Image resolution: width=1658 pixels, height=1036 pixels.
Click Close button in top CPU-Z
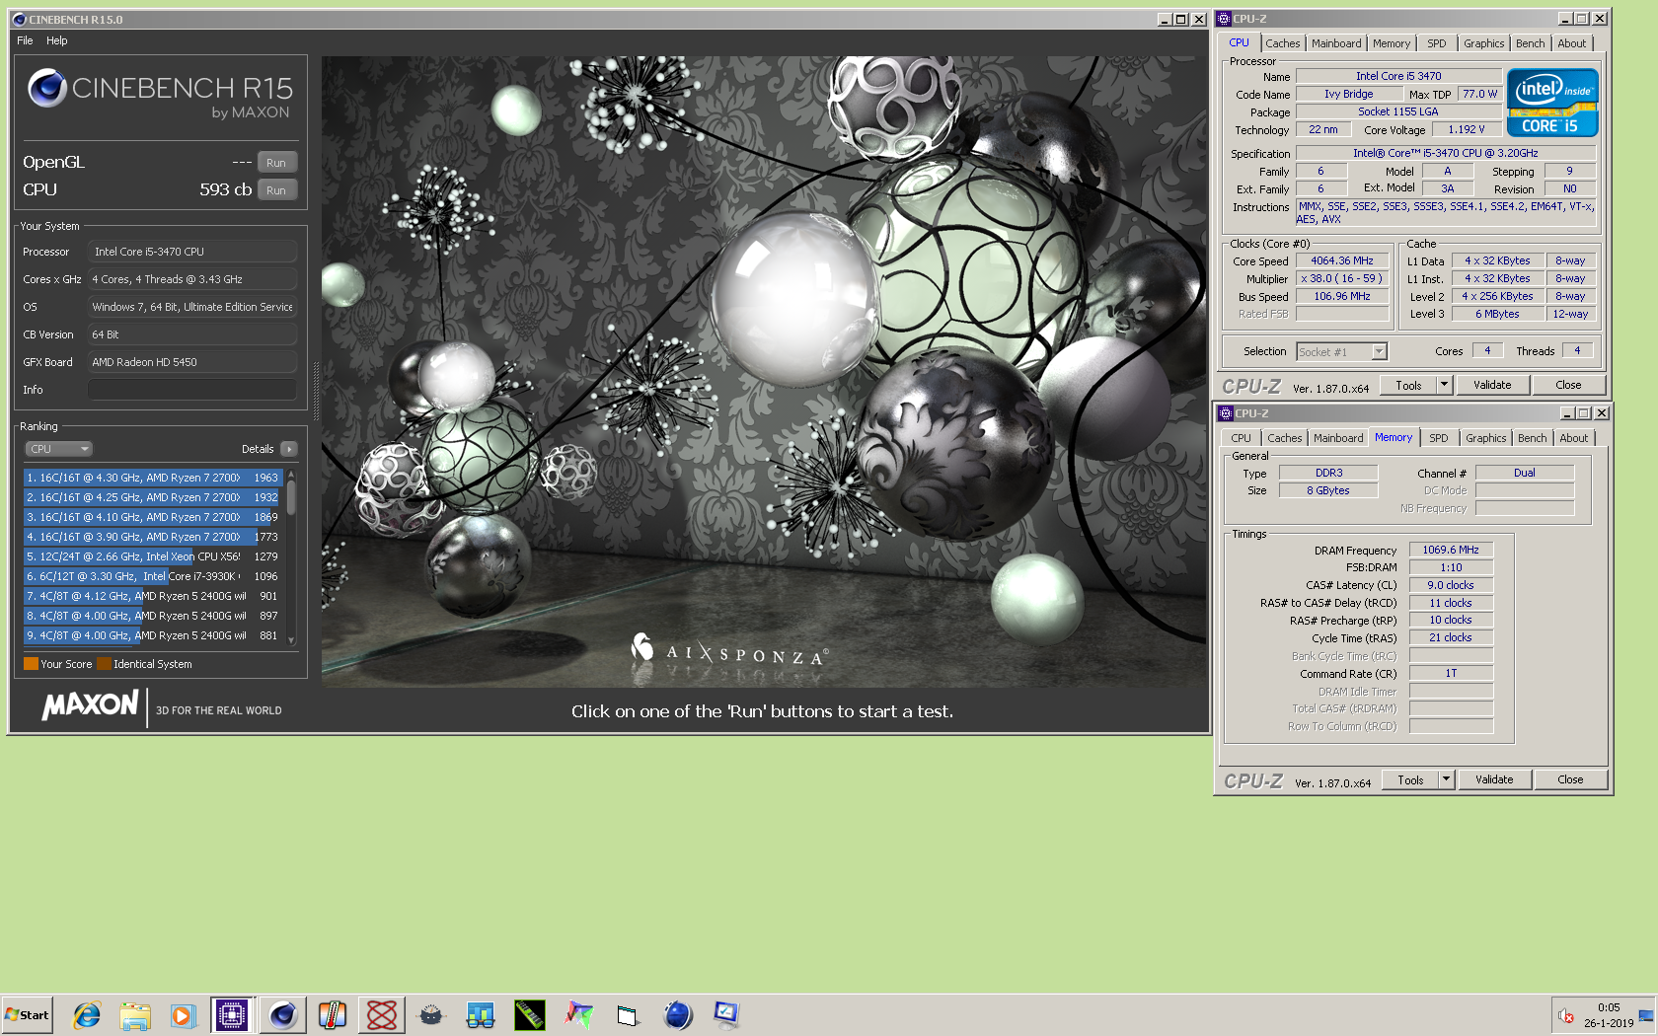(1568, 386)
